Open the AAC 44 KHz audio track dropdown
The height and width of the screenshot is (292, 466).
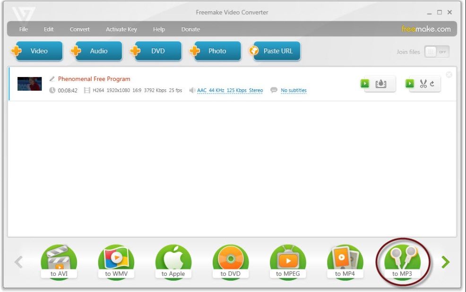(230, 90)
